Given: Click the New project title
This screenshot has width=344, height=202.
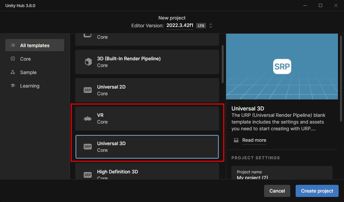Looking at the screenshot, I should pos(172,18).
